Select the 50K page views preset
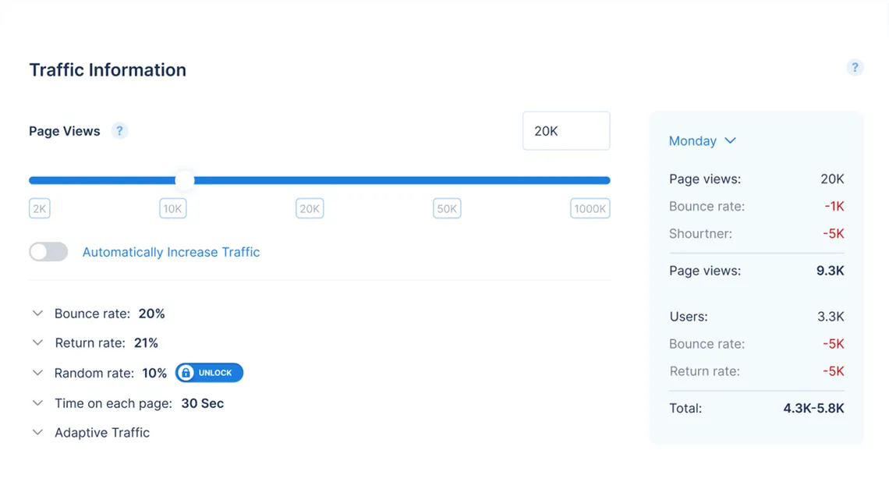 coord(446,208)
